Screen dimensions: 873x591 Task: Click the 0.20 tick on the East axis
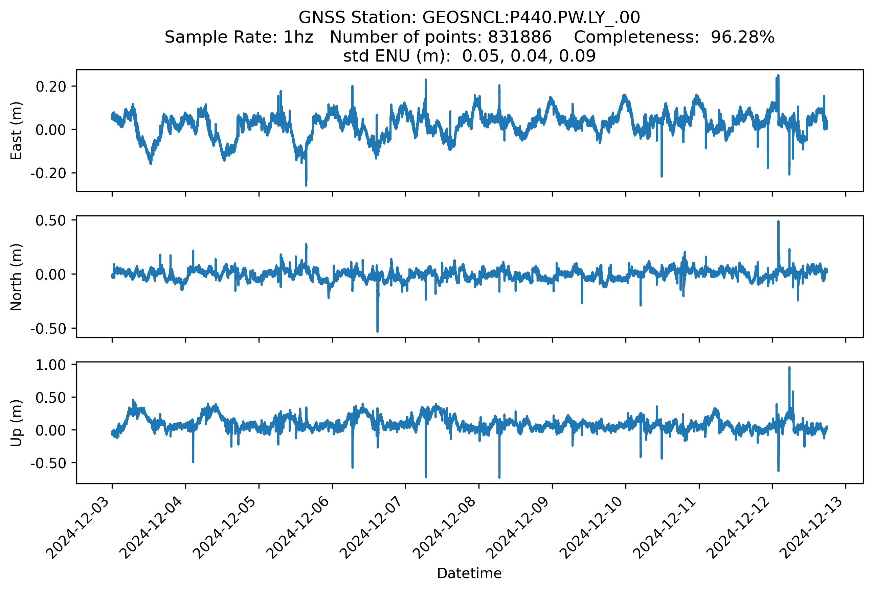(x=51, y=87)
